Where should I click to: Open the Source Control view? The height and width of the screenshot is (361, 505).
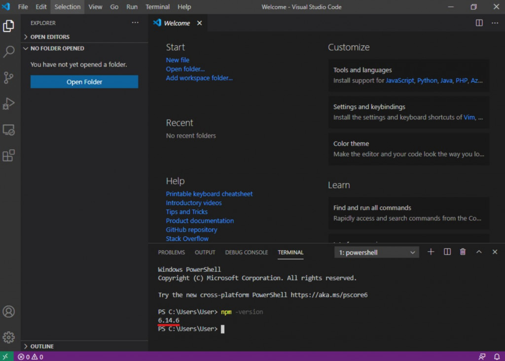pos(9,77)
